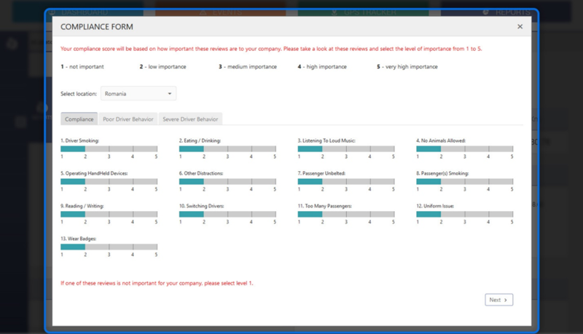Set Switching Drivers slider to level 4

(x=251, y=214)
